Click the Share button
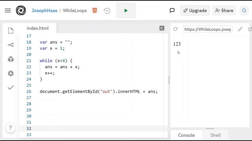Viewport: 252px width, 141px height. [224, 11]
